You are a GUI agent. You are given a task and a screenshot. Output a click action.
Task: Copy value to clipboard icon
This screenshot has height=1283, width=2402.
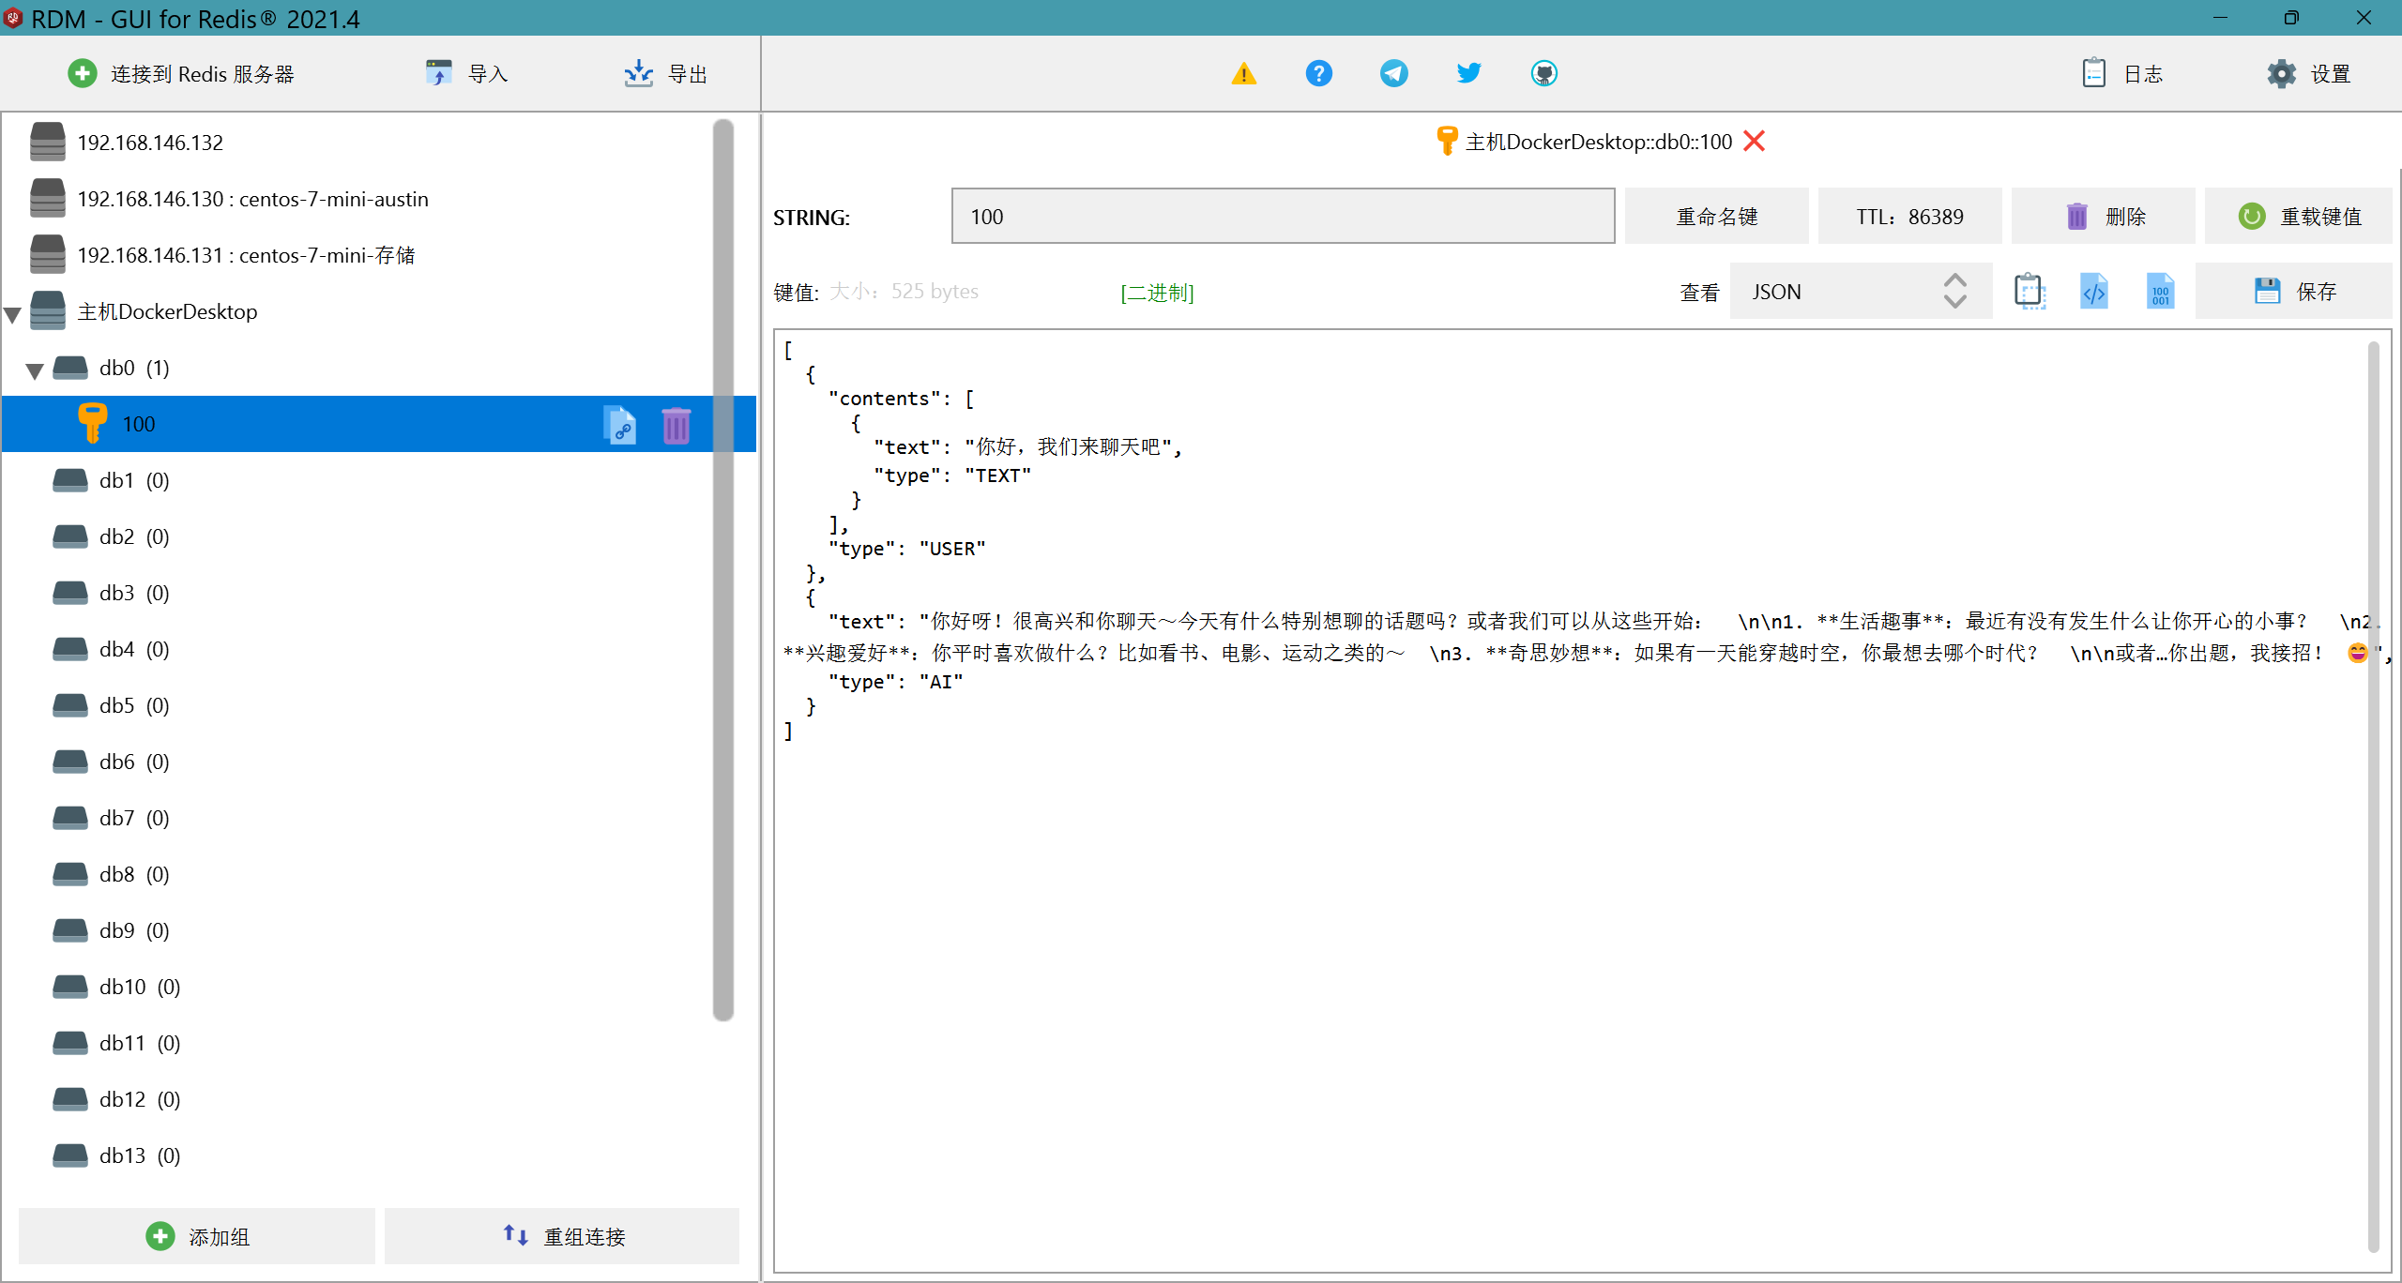point(2029,292)
